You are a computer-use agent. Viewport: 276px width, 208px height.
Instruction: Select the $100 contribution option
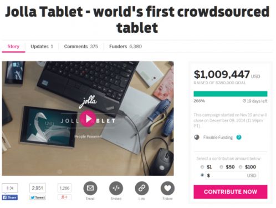point(241,167)
